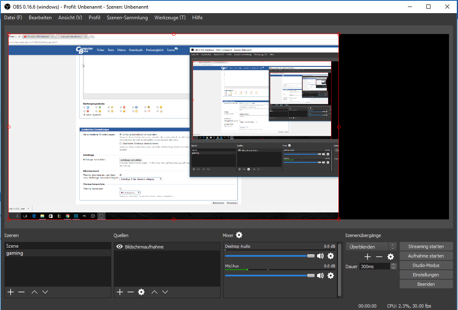Toggle Bildschirmaufnahme source visibility eye
Image resolution: width=458 pixels, height=310 pixels.
point(120,246)
